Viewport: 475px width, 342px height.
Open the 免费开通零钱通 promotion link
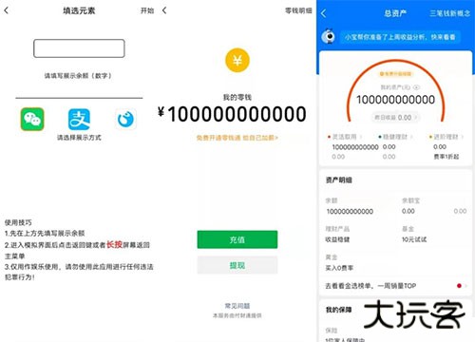pos(237,138)
